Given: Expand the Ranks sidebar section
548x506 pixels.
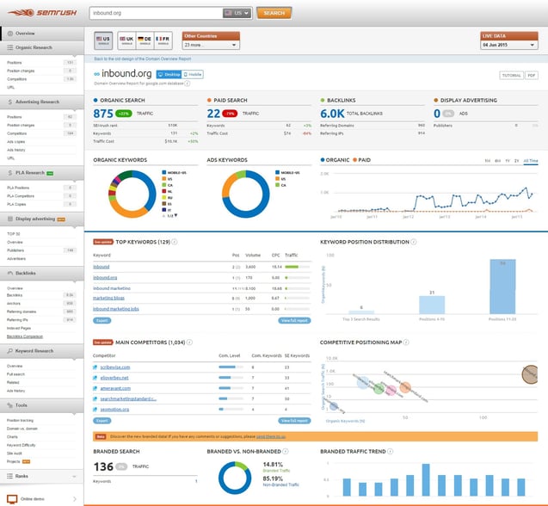Looking at the screenshot, I should pos(74,476).
